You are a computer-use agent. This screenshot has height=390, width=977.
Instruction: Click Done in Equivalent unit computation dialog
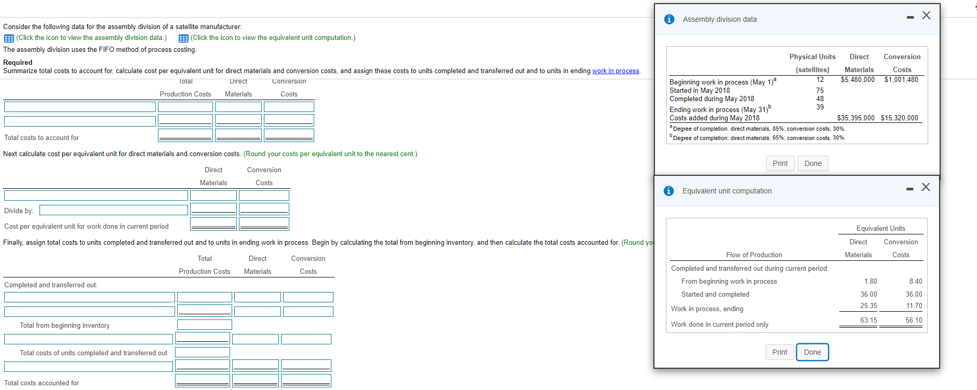click(812, 352)
